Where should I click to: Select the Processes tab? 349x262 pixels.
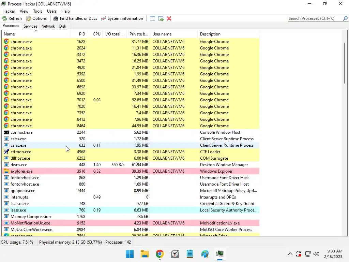11,26
